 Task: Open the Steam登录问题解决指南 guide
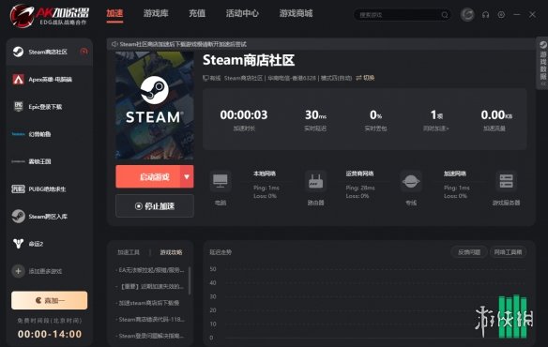150,336
